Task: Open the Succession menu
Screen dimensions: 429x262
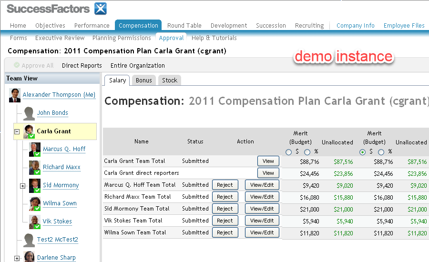Action: click(x=271, y=25)
